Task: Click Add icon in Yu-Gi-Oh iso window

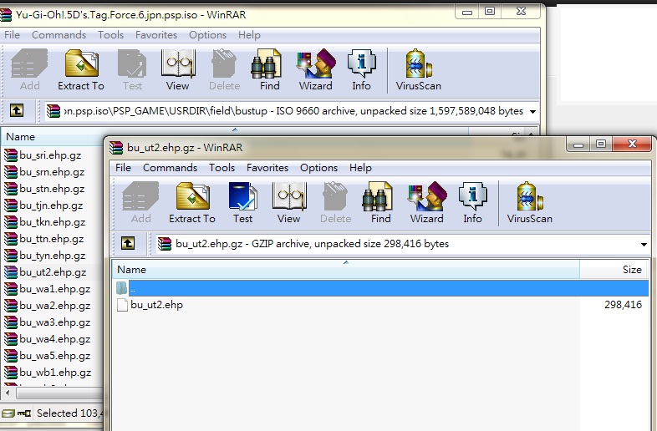Action: tap(29, 70)
